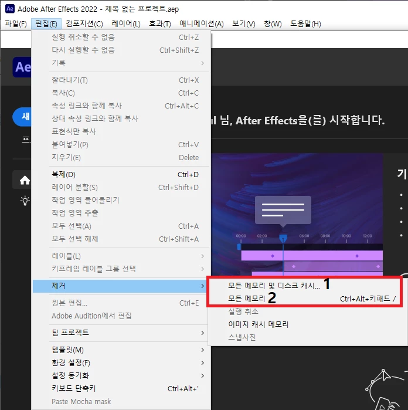Open the 도움말(H) menu
This screenshot has width=408, height=410.
pos(305,24)
